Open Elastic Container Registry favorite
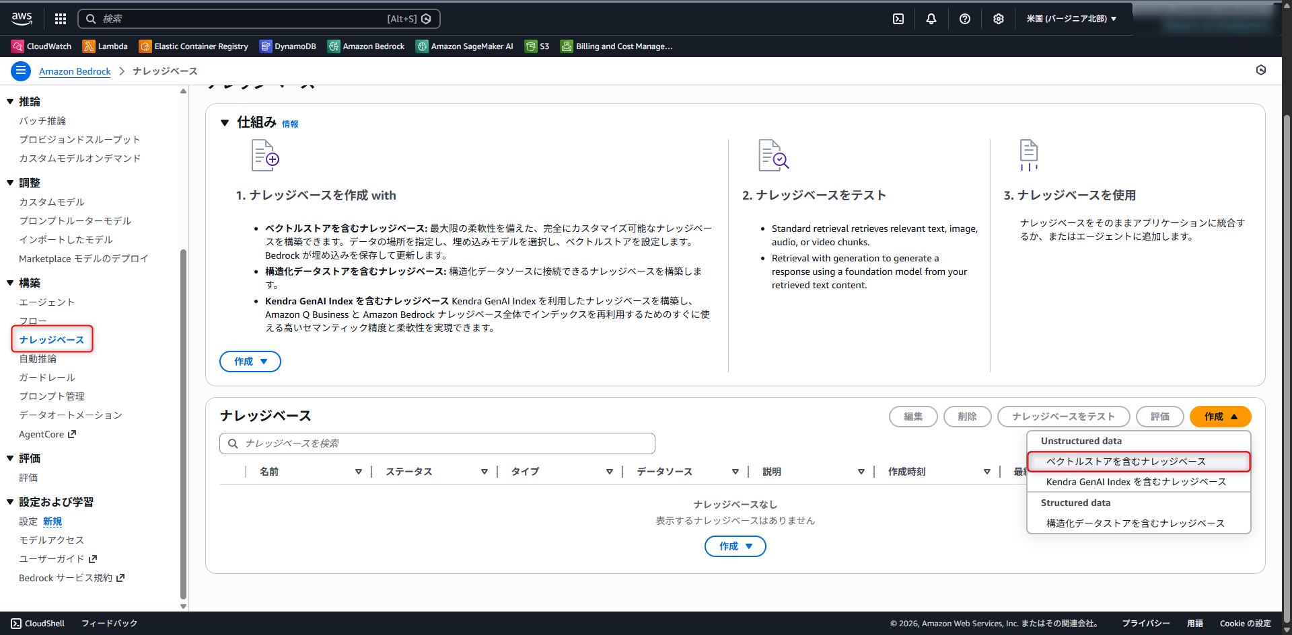Viewport: 1292px width, 635px height. point(193,46)
